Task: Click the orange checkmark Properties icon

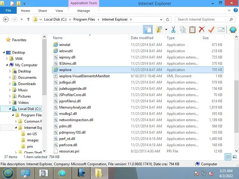Action: (211, 30)
